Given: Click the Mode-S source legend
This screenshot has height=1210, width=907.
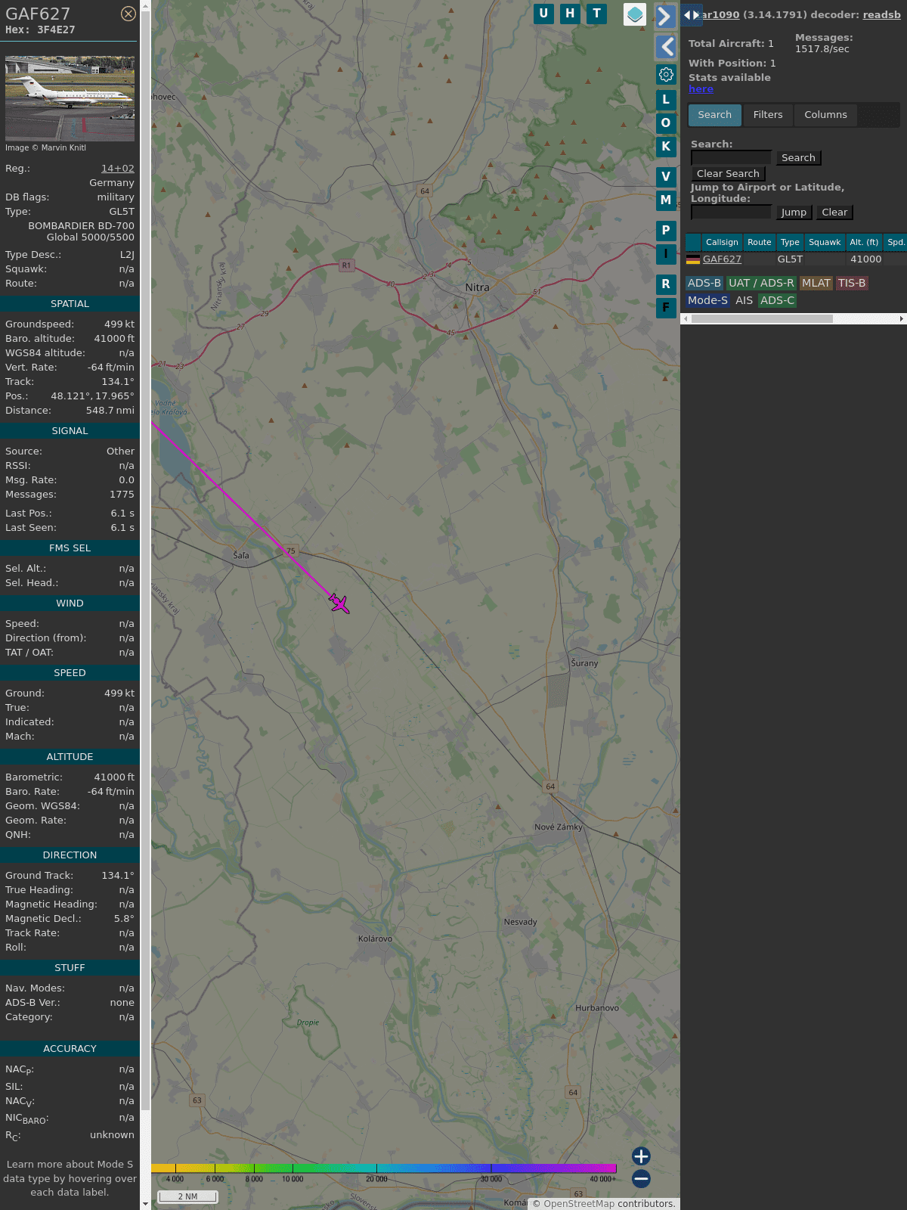Looking at the screenshot, I should click(x=708, y=300).
